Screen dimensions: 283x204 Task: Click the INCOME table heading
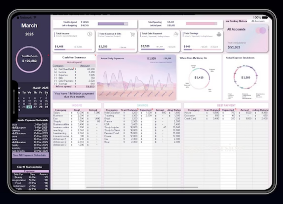[77, 105]
